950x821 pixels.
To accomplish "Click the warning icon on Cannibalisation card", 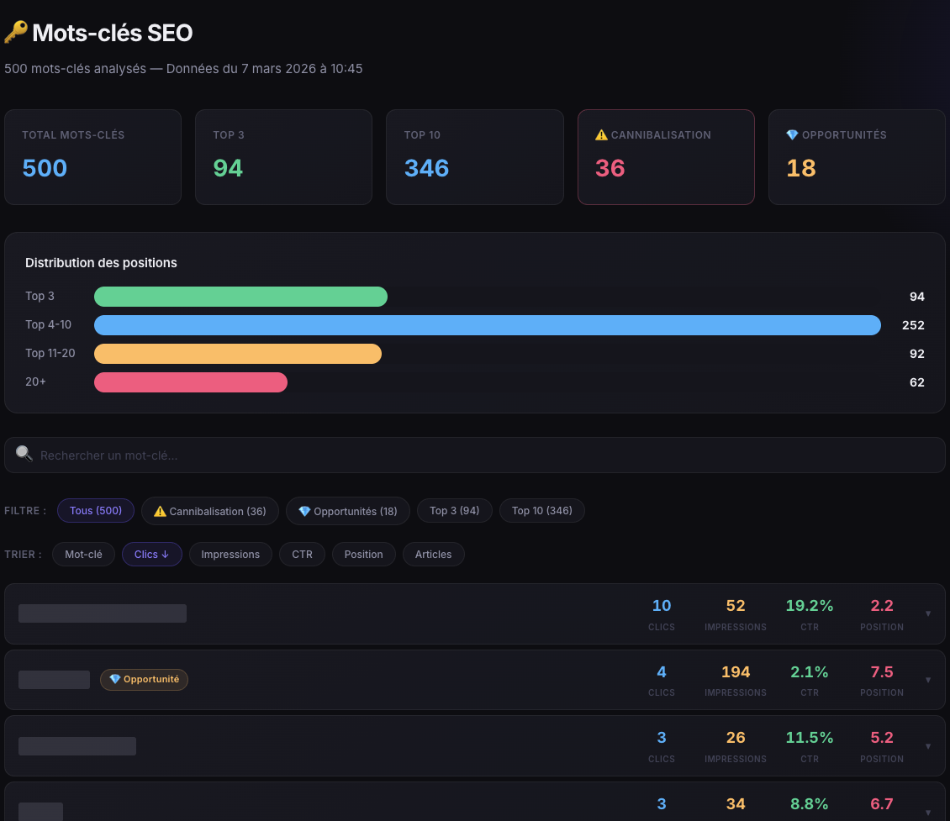I will coord(600,135).
